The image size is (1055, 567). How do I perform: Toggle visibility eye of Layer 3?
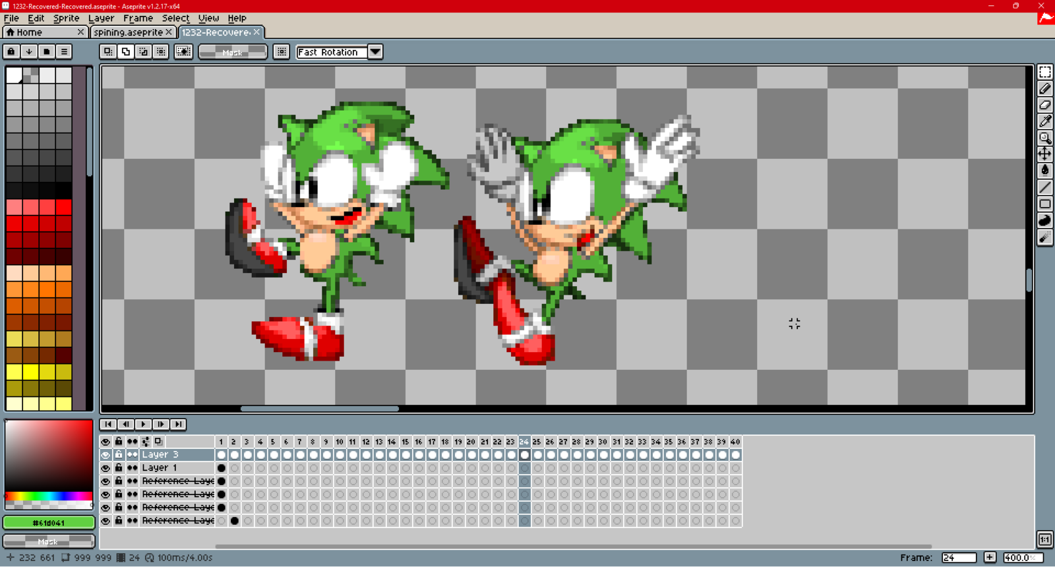pos(105,454)
